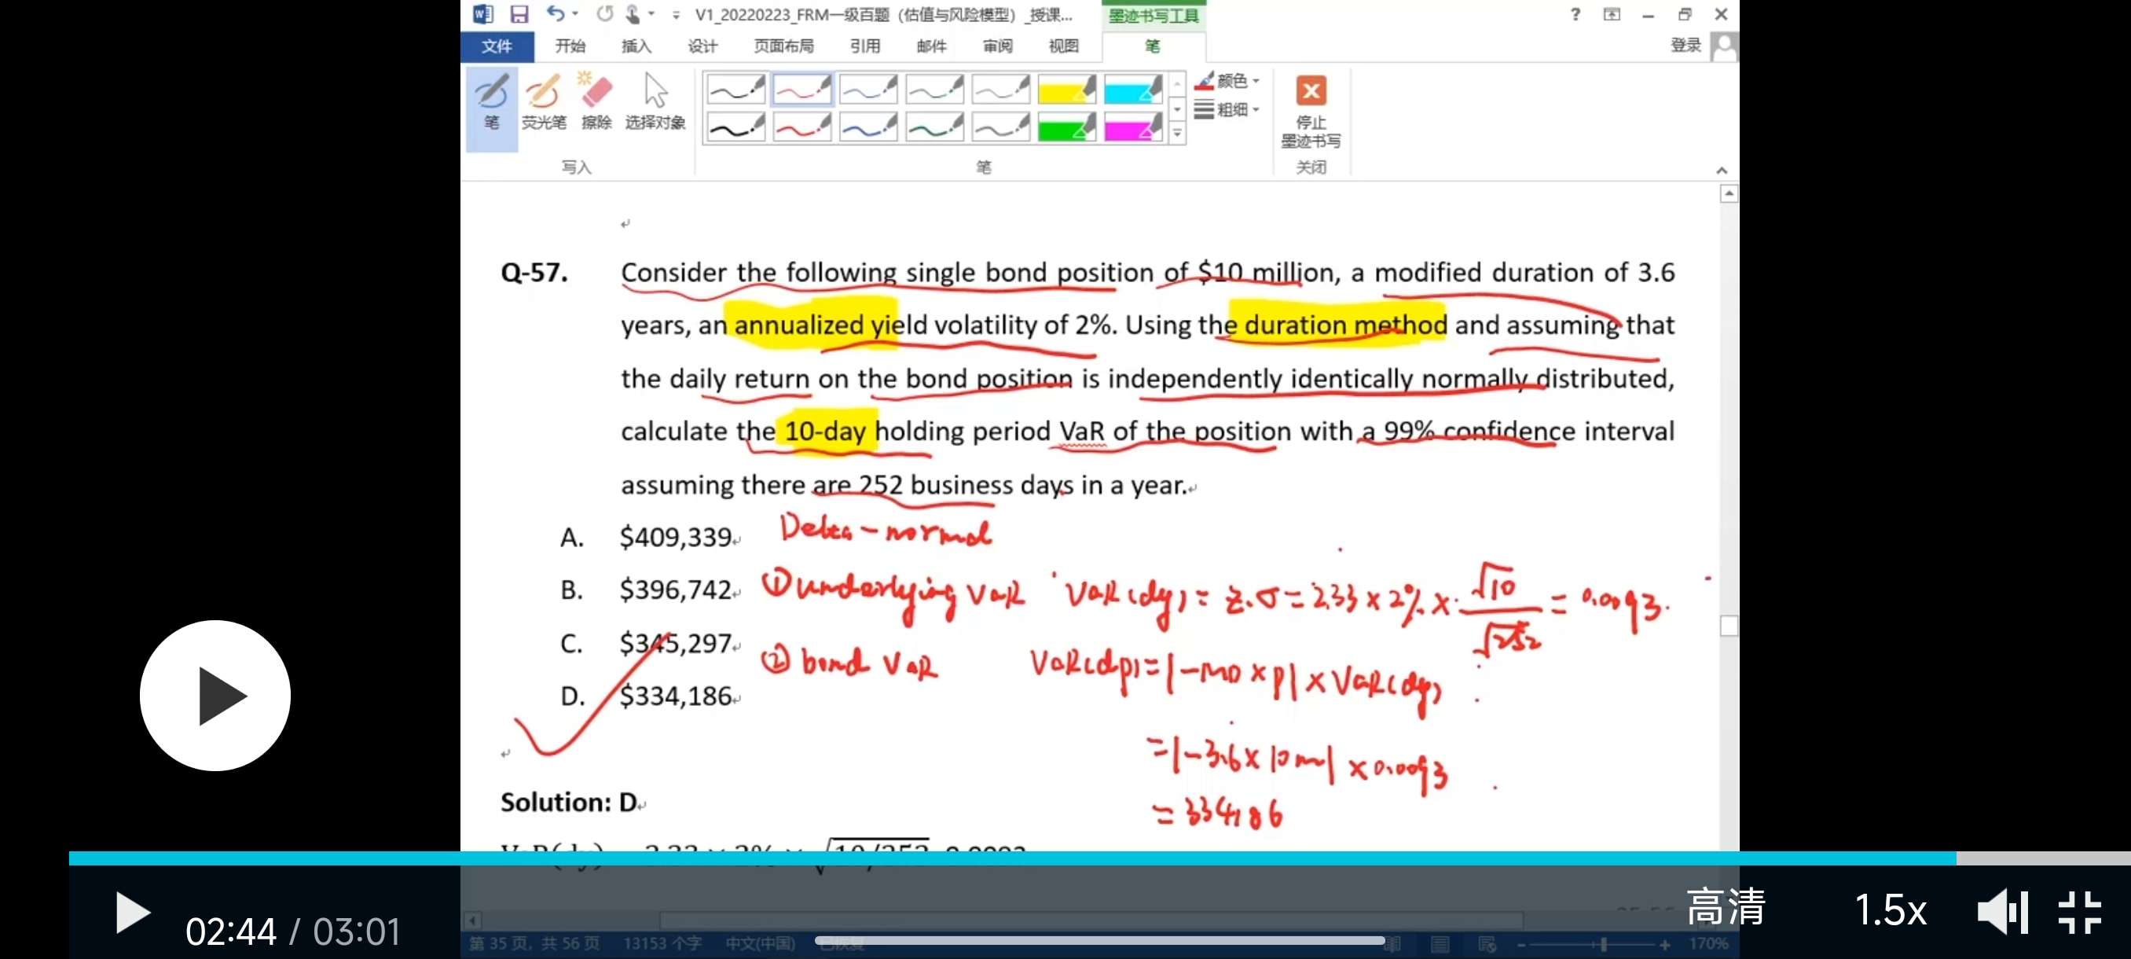Viewport: 2131px width, 959px height.
Task: Click answer option text "$409,339"
Action: click(675, 537)
